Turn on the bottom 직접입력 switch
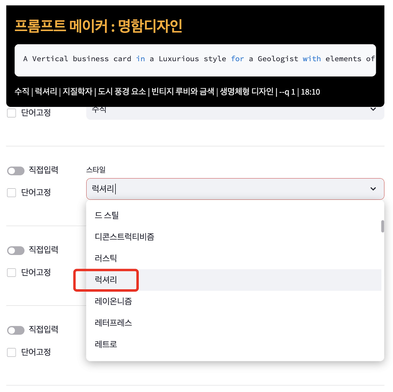The width and height of the screenshot is (393, 392). [x=16, y=331]
